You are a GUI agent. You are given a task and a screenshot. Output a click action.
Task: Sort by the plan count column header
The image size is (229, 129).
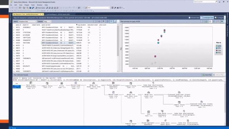point(103,25)
